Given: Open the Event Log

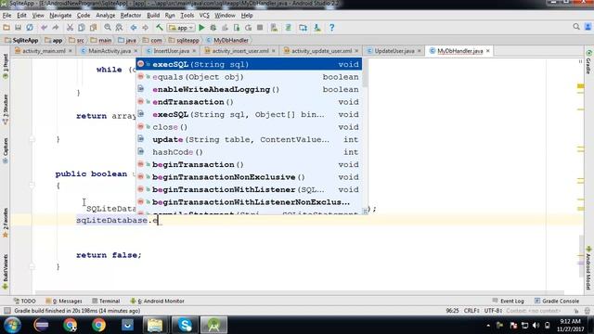Looking at the screenshot, I should pos(508,301).
